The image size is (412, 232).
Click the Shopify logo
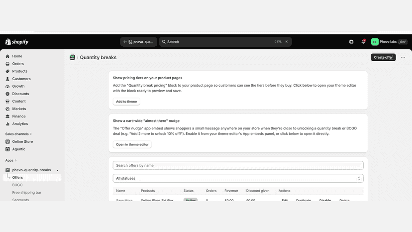tap(17, 42)
